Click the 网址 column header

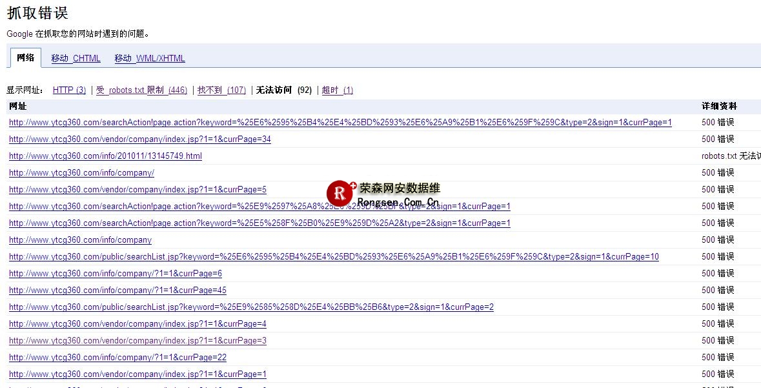click(18, 106)
